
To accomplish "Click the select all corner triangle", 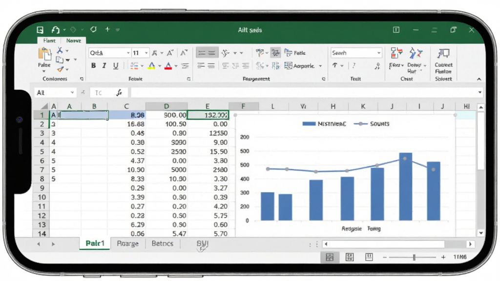I will [44, 106].
